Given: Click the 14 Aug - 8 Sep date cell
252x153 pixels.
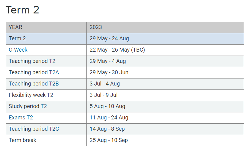Looking at the screenshot, I should coord(165,129).
